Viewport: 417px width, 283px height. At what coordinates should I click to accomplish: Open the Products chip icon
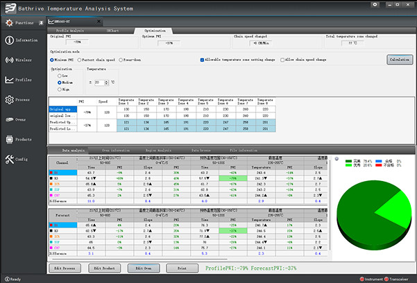(9, 139)
